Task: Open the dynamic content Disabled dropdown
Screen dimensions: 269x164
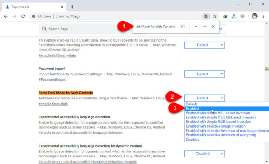Action: click(204, 154)
